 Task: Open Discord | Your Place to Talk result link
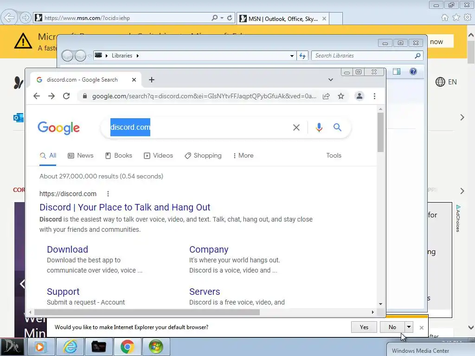(x=124, y=207)
